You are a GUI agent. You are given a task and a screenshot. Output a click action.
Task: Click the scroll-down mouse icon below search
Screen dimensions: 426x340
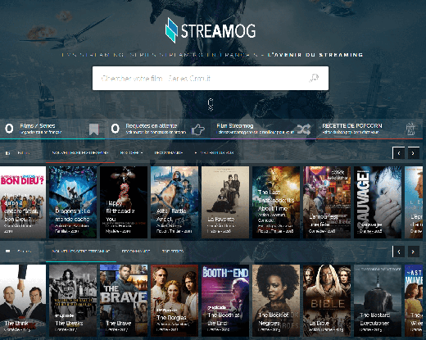point(211,105)
